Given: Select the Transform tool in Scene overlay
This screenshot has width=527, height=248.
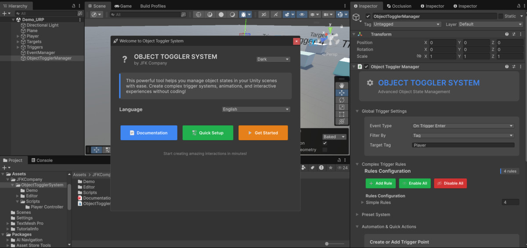Looking at the screenshot, I should (x=342, y=121).
